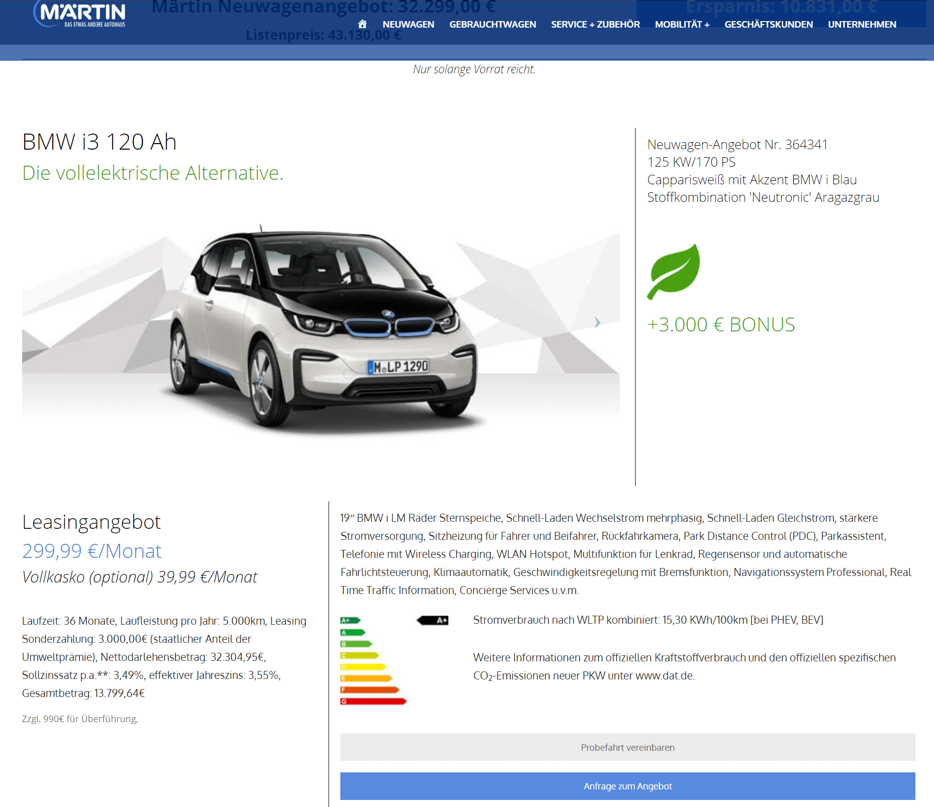The height and width of the screenshot is (807, 934).
Task: Advance carousel with right chevron arrow
Action: [x=597, y=322]
